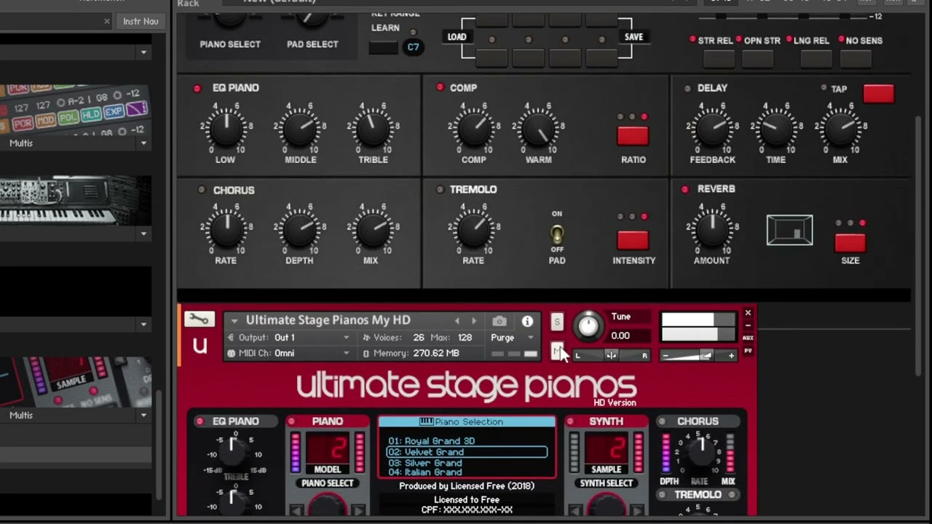Go to next instrument preset arrow
This screenshot has height=524, width=932.
(474, 321)
